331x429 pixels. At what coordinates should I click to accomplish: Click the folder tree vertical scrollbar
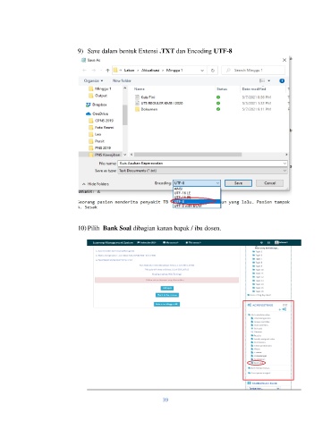point(125,115)
